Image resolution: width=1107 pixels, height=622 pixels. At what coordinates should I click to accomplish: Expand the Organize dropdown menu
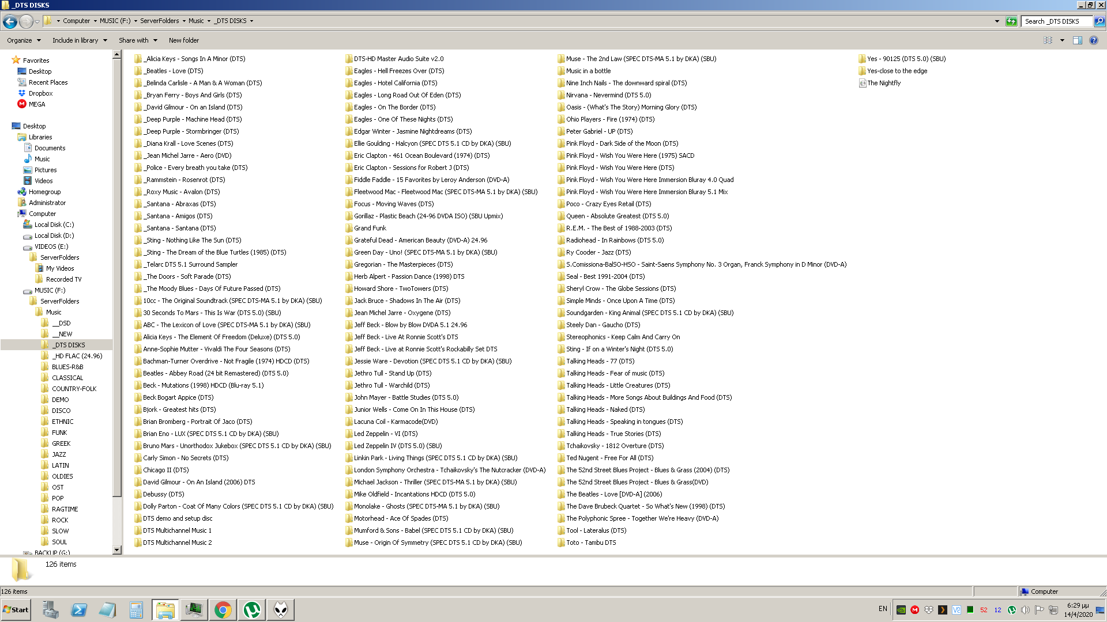(24, 40)
